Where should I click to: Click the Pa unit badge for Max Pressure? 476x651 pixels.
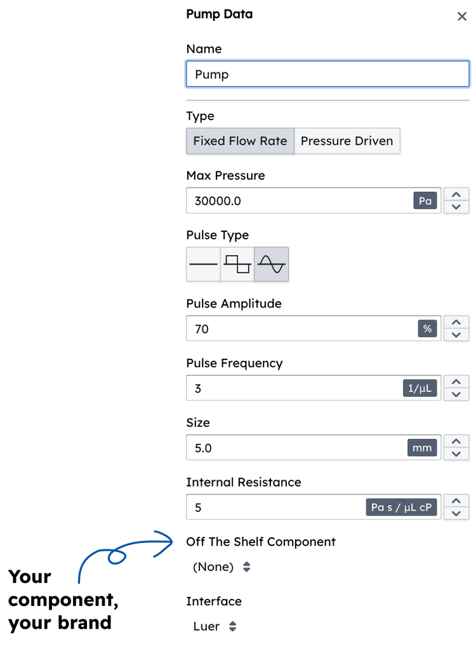click(425, 201)
